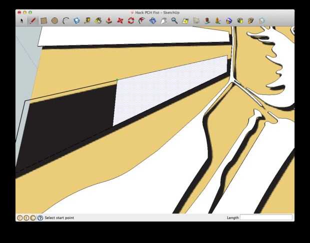Select the Move tool with red arrows

click(x=120, y=20)
